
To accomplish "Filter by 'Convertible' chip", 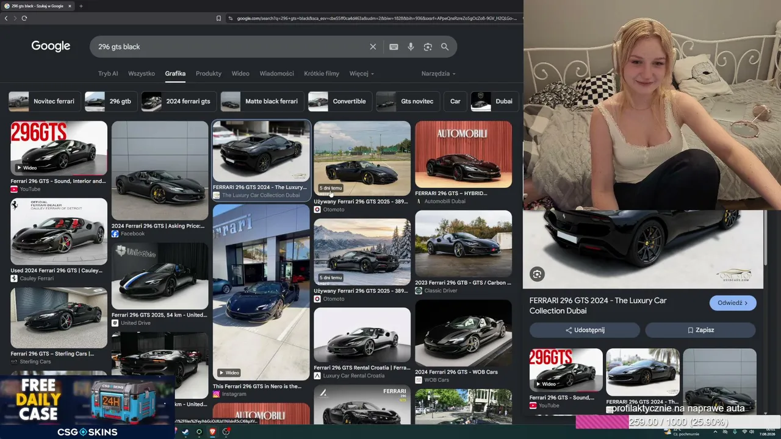I will [340, 101].
